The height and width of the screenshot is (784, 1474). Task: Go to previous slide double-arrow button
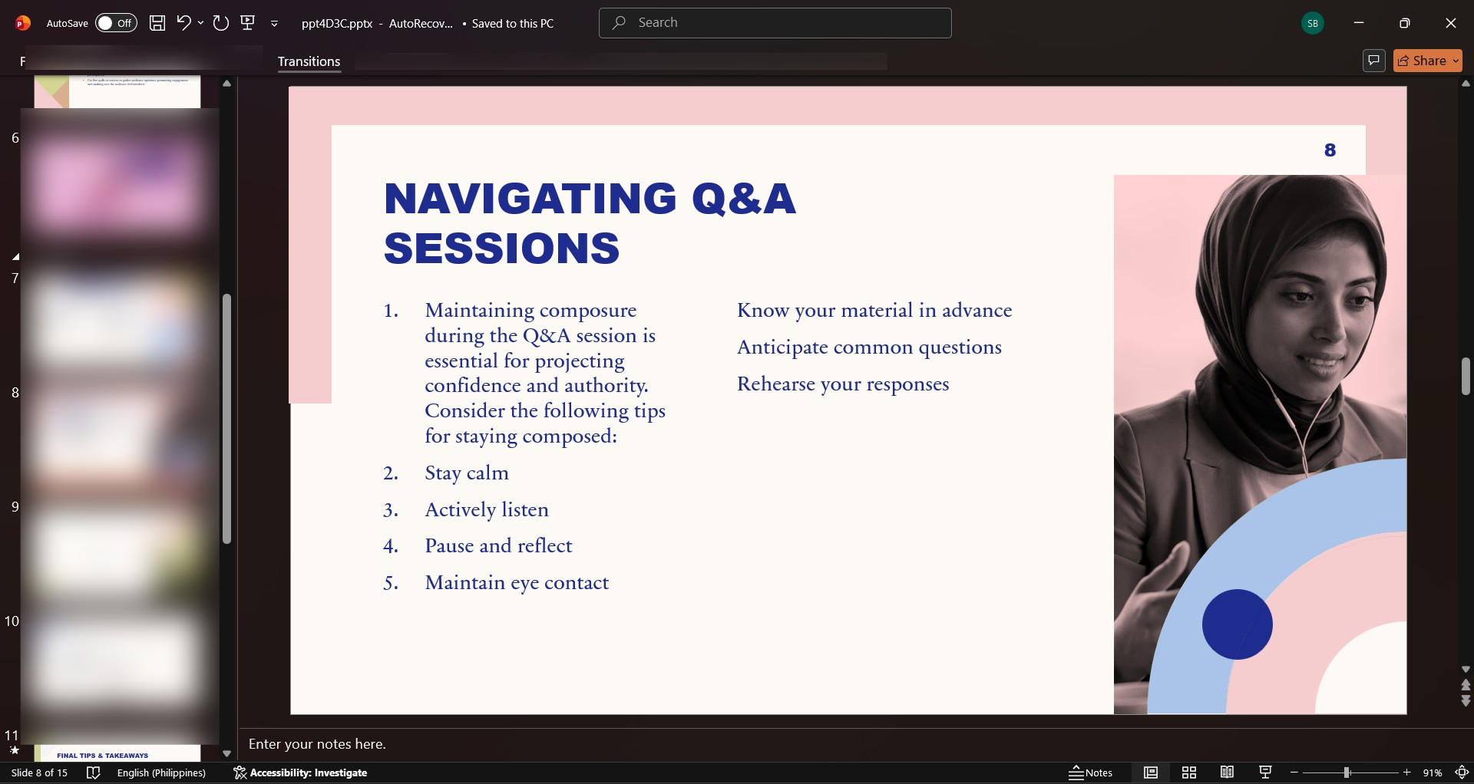click(x=1466, y=685)
